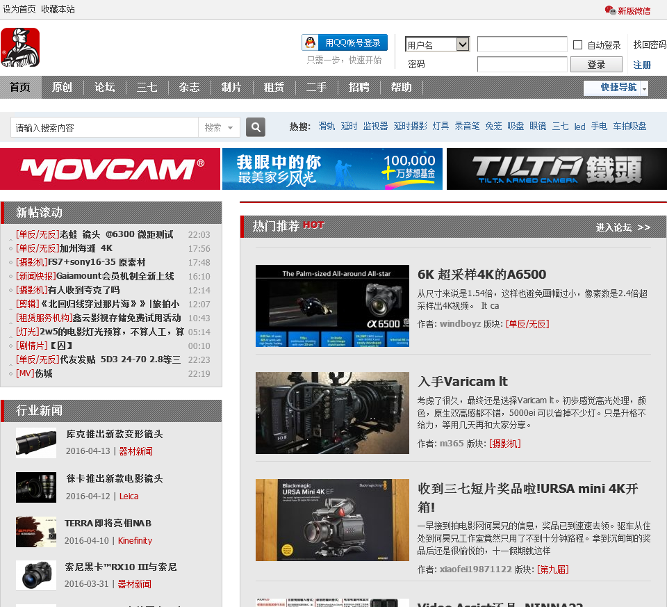Click 设为首页 at top left
Screen dimensions: 667x607
[19, 9]
